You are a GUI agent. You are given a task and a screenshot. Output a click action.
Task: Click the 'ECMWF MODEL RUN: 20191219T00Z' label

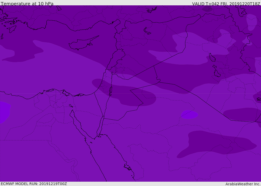tap(34, 184)
